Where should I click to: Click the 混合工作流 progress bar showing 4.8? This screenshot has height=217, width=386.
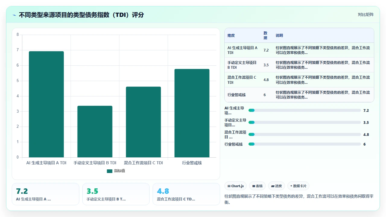pos(305,134)
